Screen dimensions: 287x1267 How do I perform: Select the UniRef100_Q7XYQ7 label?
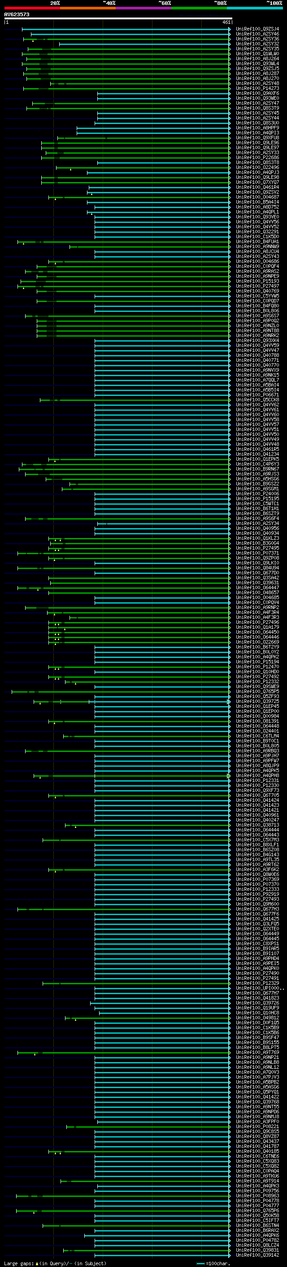[257, 182]
